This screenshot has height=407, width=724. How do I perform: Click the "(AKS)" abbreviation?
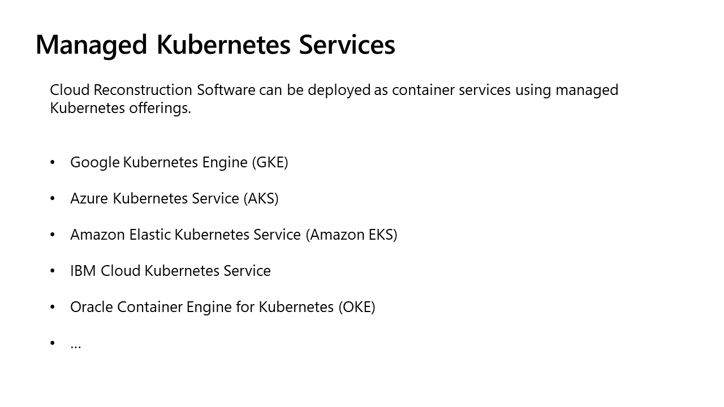(261, 198)
